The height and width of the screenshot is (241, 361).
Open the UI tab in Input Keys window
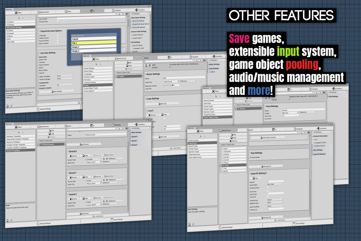pyautogui.click(x=274, y=129)
